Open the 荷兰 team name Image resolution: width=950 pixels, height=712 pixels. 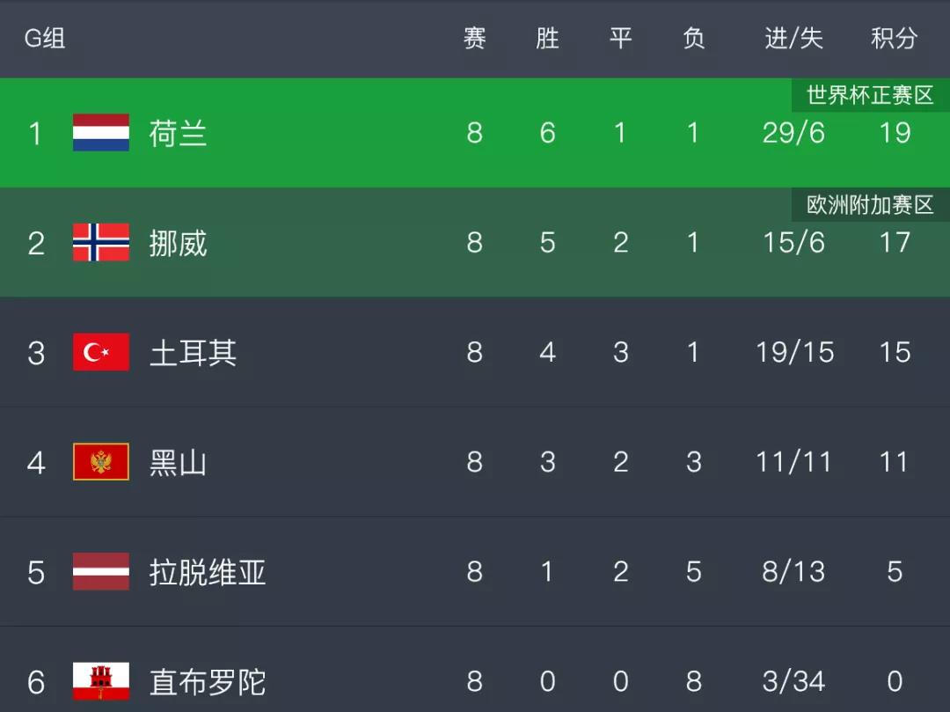[x=178, y=133]
